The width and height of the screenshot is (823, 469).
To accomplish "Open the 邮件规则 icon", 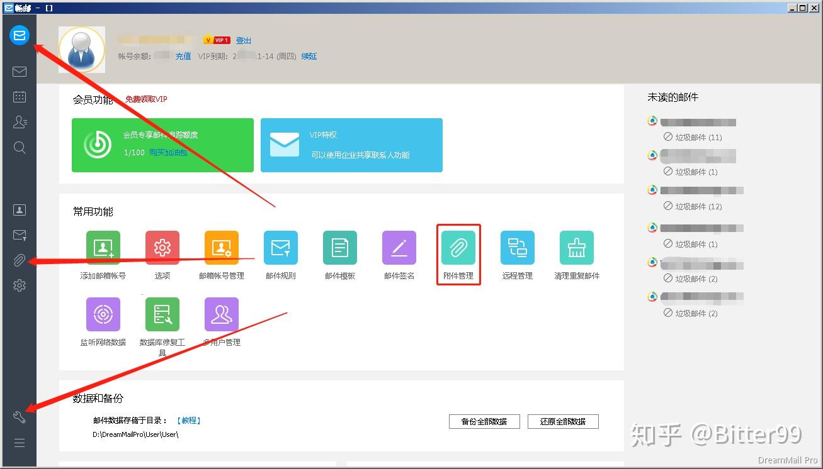I will 281,248.
